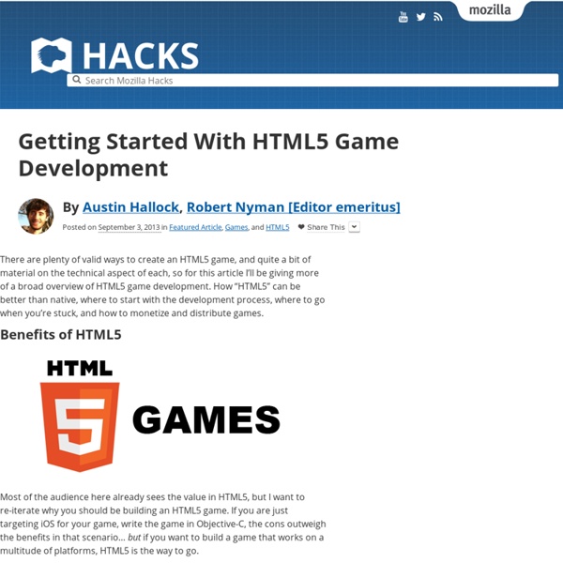Open the HTML5 category link
563x563 pixels.
(278, 227)
